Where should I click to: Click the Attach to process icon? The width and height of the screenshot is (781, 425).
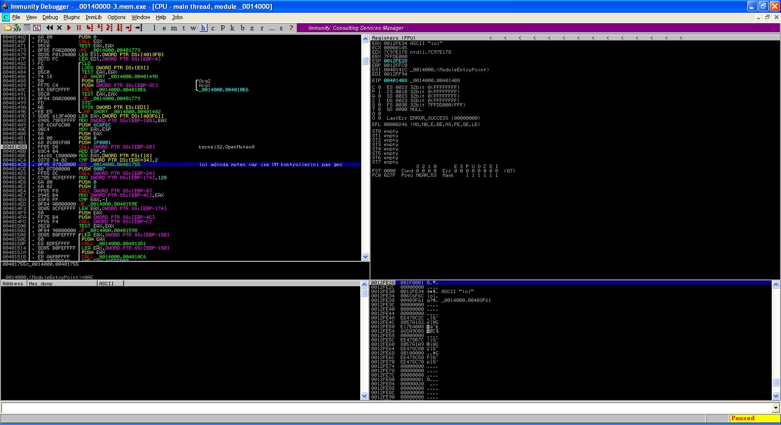coord(17,28)
